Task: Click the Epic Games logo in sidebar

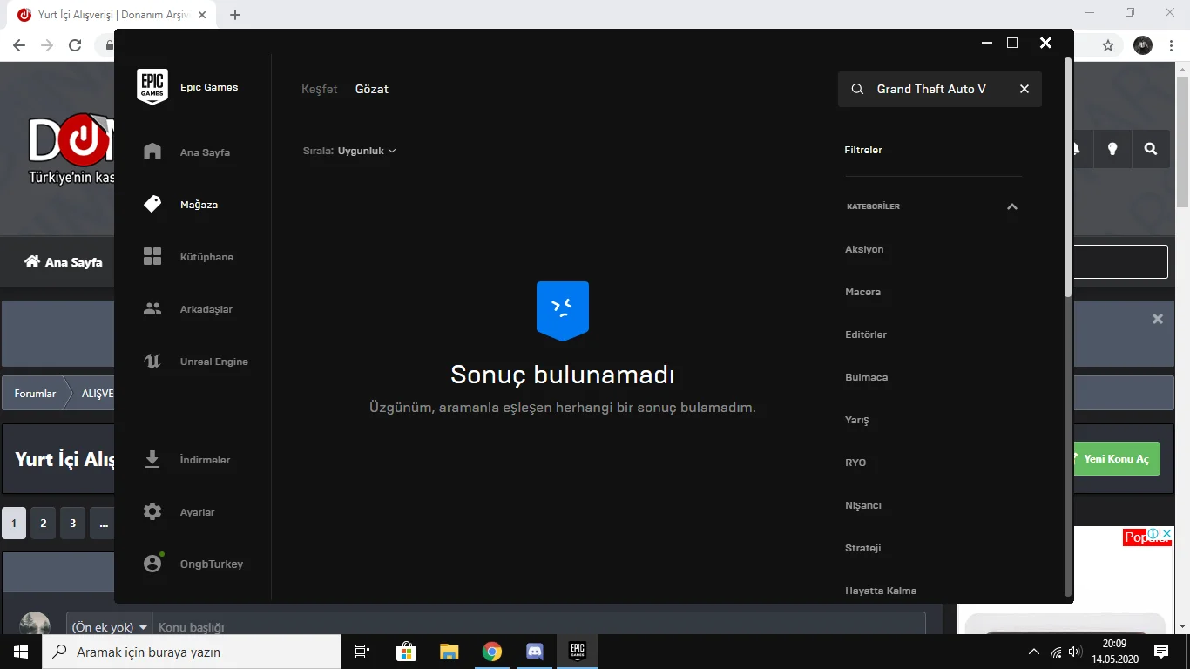Action: click(152, 86)
